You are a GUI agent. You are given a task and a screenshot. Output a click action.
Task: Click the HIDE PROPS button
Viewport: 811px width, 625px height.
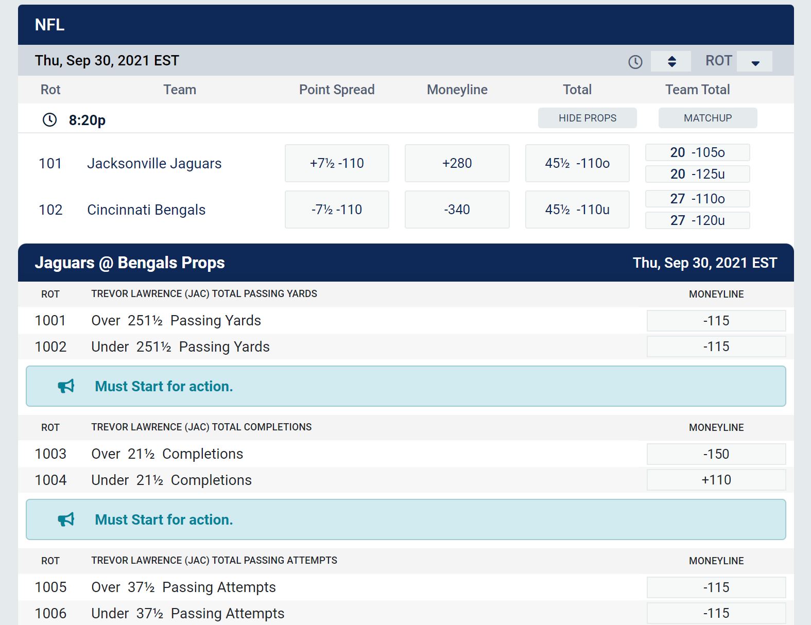coord(588,118)
